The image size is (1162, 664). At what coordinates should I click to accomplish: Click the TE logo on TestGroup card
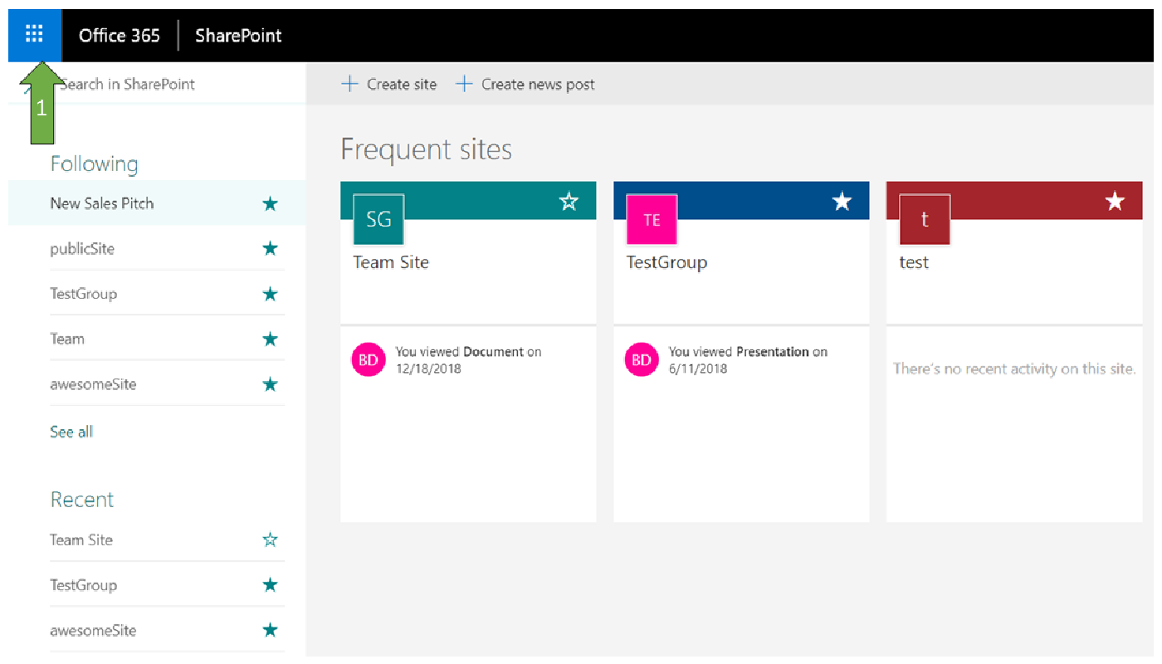(x=652, y=219)
